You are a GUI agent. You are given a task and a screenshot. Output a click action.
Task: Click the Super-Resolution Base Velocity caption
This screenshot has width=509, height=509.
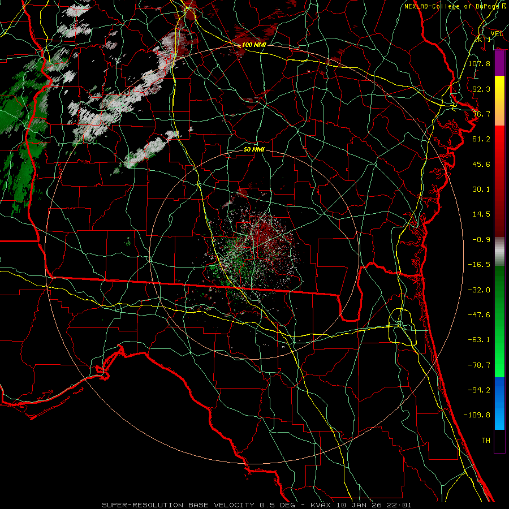257,505
